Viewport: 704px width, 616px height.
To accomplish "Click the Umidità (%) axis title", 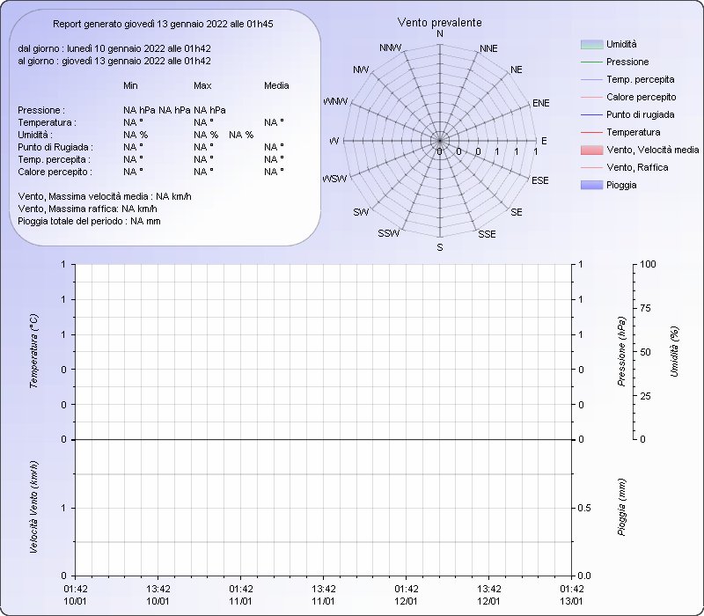I will 674,351.
